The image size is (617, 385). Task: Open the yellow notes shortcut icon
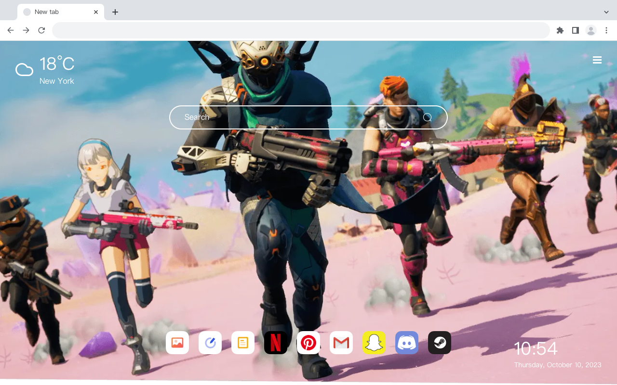pos(243,343)
